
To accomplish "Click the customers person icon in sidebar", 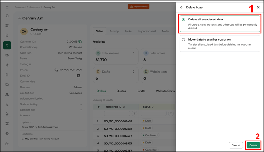I will pyautogui.click(x=7, y=45).
